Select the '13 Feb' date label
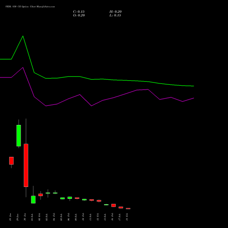This screenshot has width=228, height=228. point(105,217)
